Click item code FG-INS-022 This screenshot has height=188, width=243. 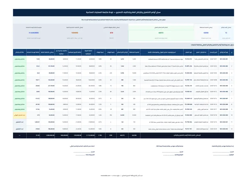(x=188, y=92)
